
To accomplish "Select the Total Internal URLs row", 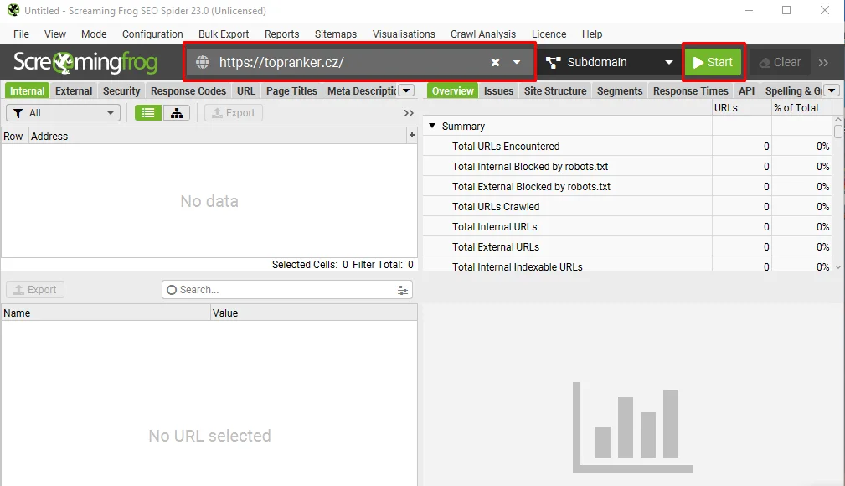I will point(627,226).
